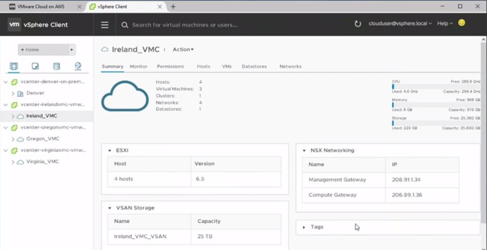Collapse vcenter-virginiavmc tree node
Image resolution: width=487 pixels, height=250 pixels.
[6, 151]
